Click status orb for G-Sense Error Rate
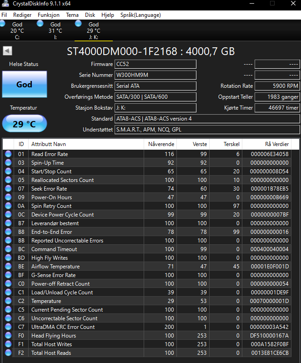Image resolution: width=301 pixels, height=363 pixels. click(x=8, y=275)
